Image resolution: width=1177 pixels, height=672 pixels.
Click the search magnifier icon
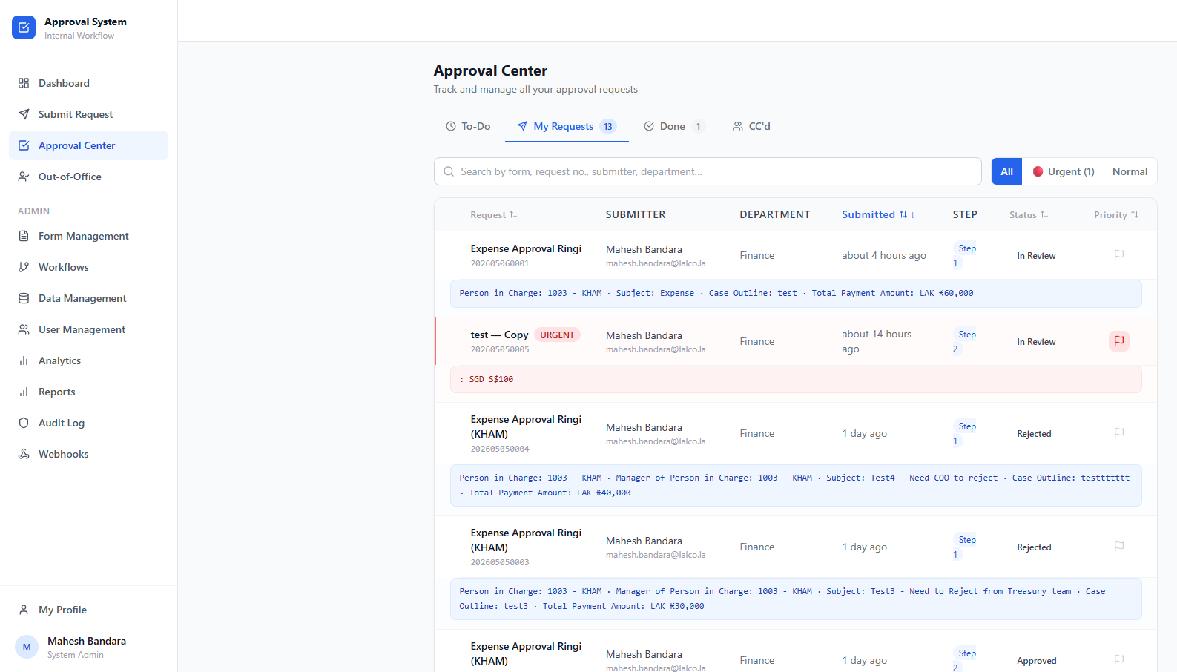pyautogui.click(x=449, y=171)
